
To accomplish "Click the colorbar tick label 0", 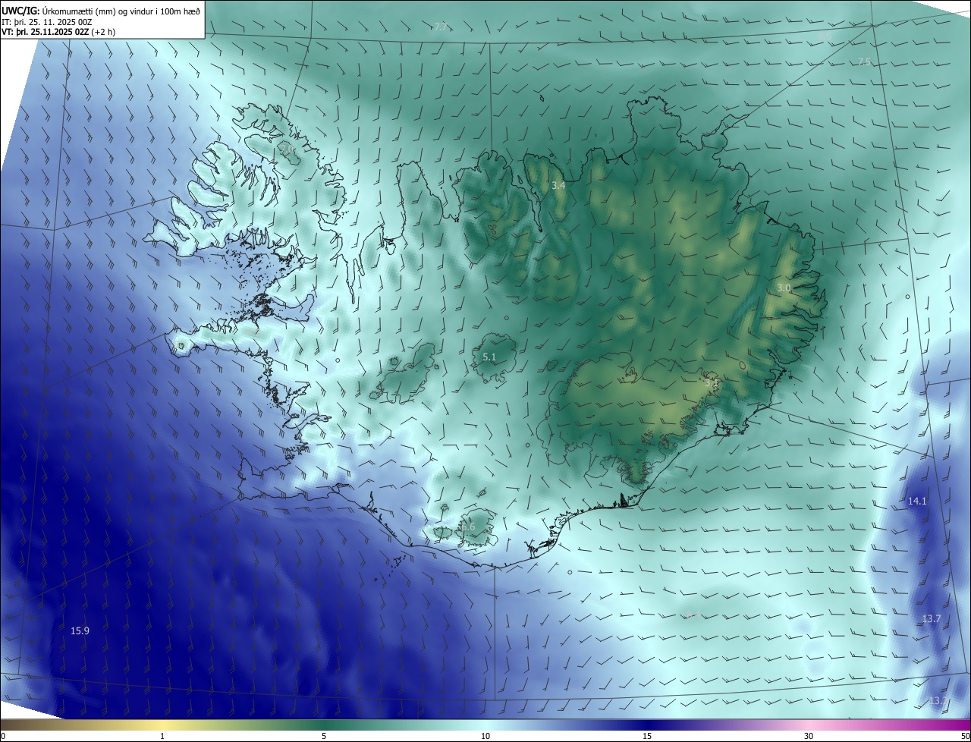I will click(3, 736).
